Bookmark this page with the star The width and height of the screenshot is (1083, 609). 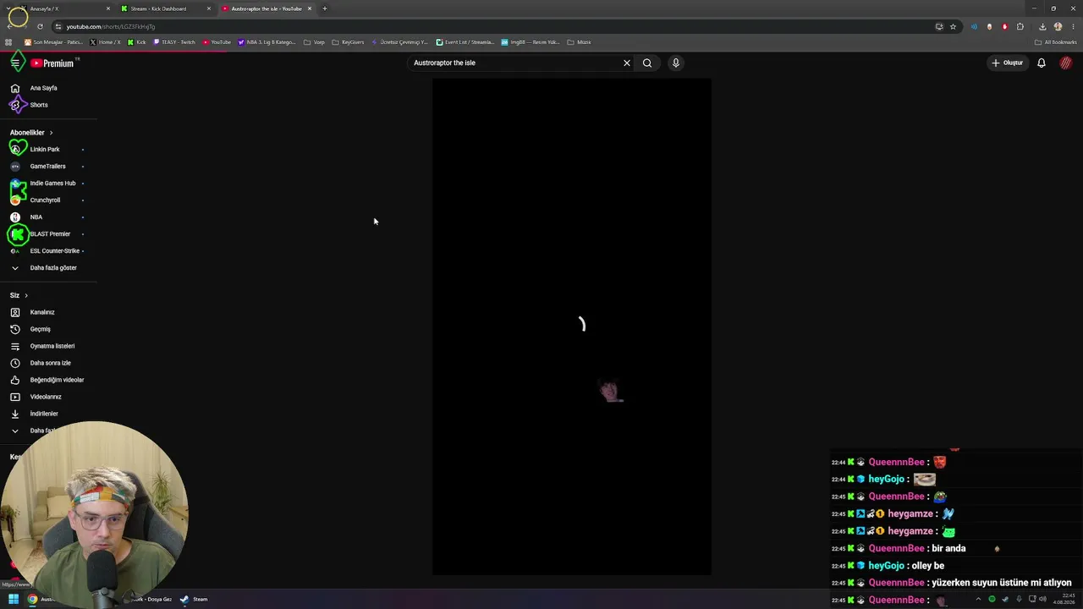point(953,26)
